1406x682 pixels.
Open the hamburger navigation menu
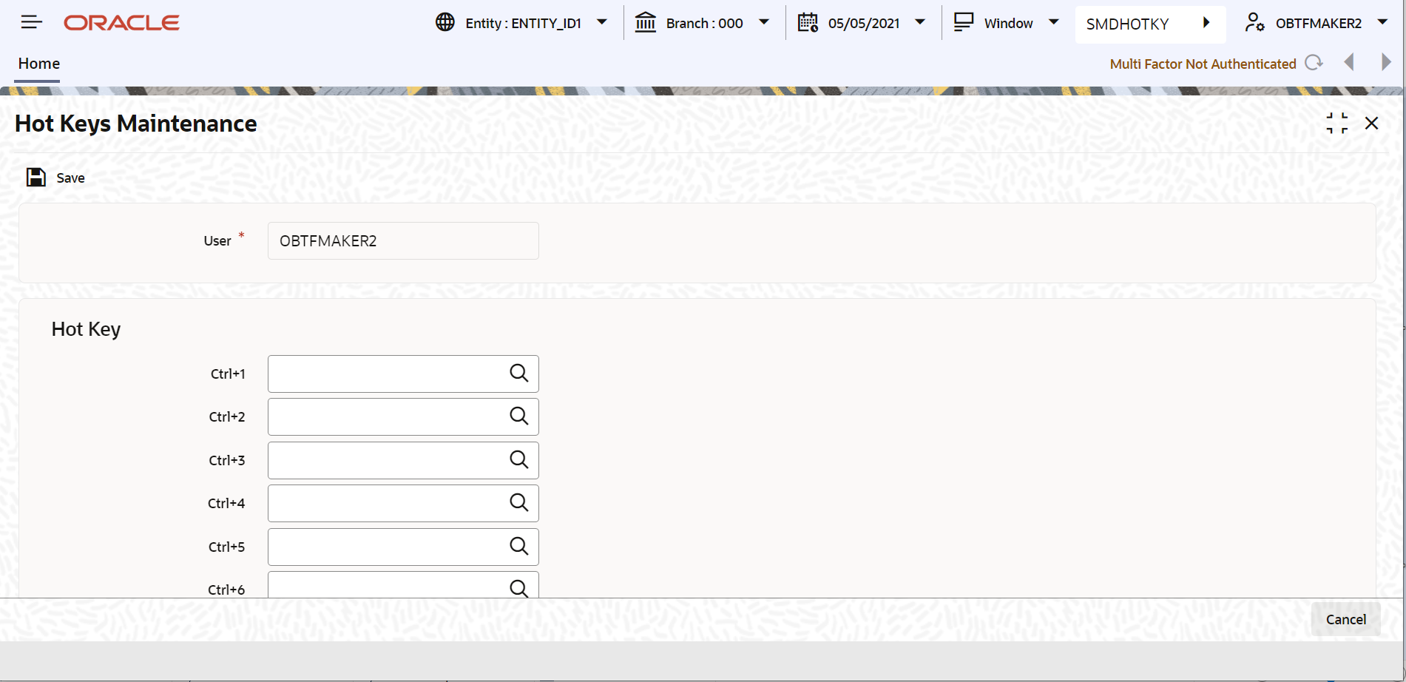(x=31, y=21)
